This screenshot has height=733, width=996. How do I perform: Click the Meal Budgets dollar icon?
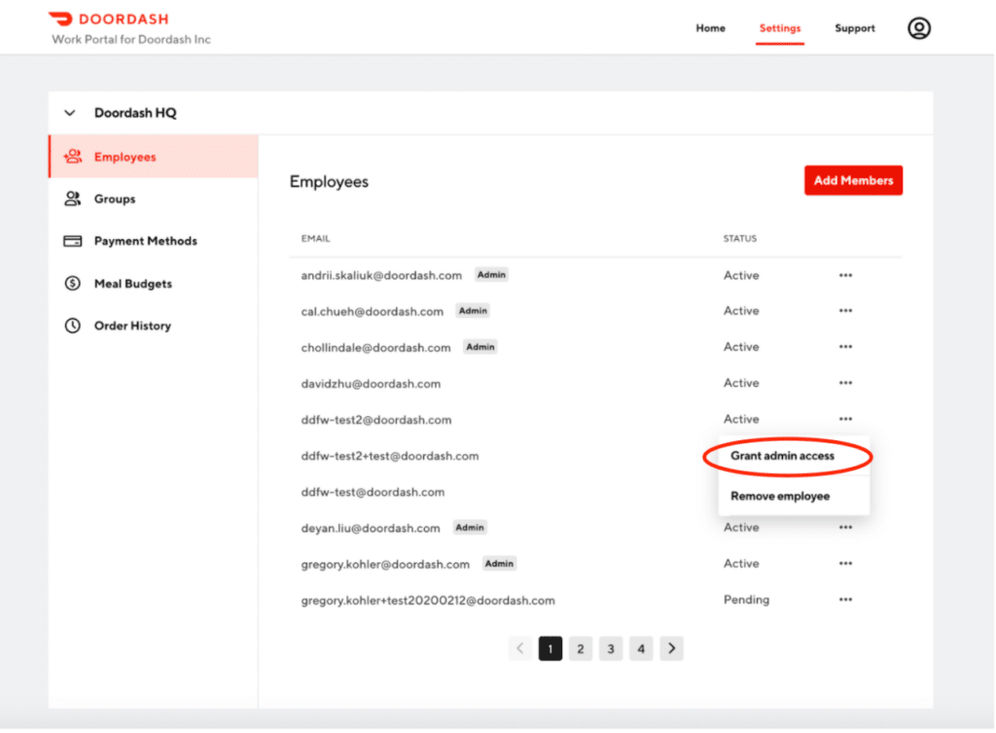72,283
